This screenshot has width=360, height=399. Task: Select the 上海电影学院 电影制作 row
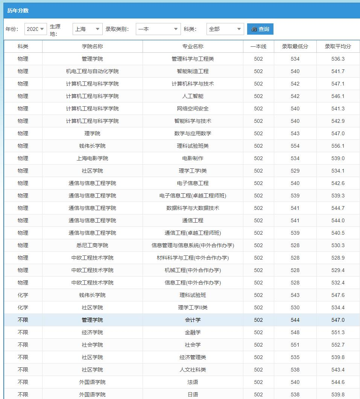[182, 158]
